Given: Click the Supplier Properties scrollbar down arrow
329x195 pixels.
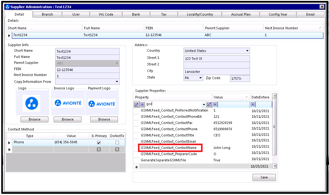Looking at the screenshot, I should click(x=274, y=166).
